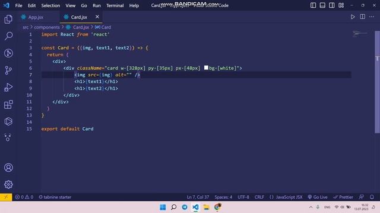Click the 'react' string on line 1
The height and width of the screenshot is (213, 380).
click(100, 34)
